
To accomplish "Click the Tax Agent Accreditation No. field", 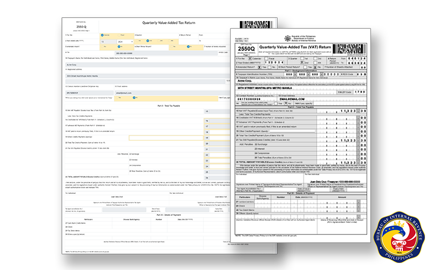I will (124, 210).
